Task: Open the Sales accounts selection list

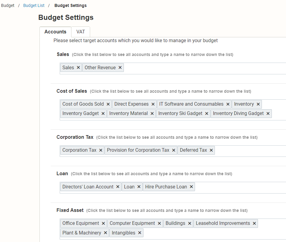Action: (204, 69)
